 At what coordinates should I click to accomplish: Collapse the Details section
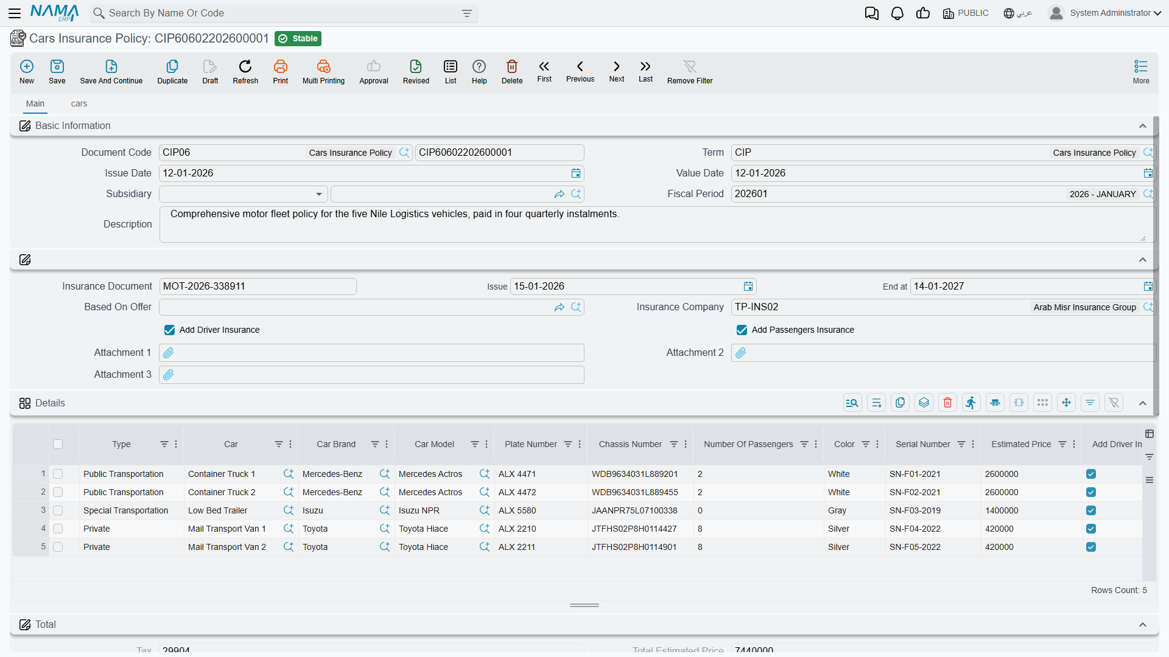1143,403
